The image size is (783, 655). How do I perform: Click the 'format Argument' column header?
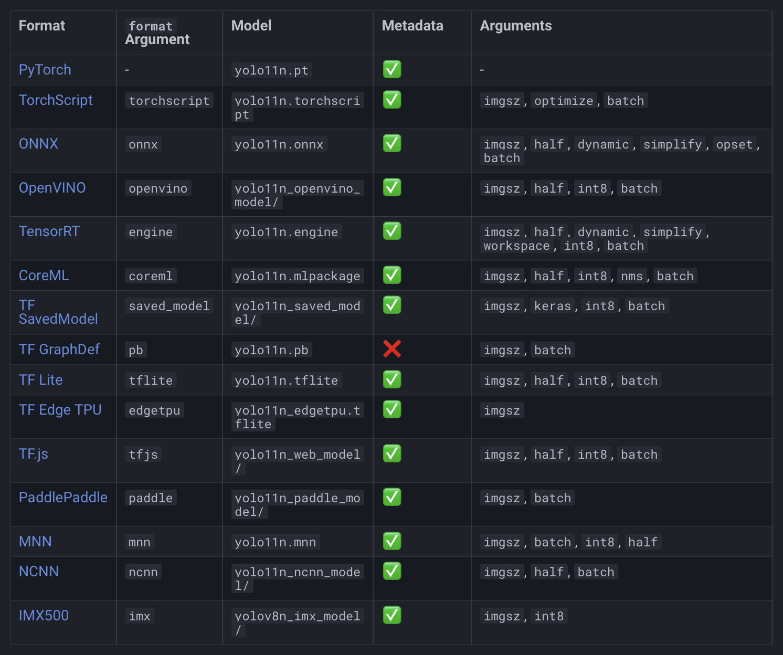(x=157, y=33)
